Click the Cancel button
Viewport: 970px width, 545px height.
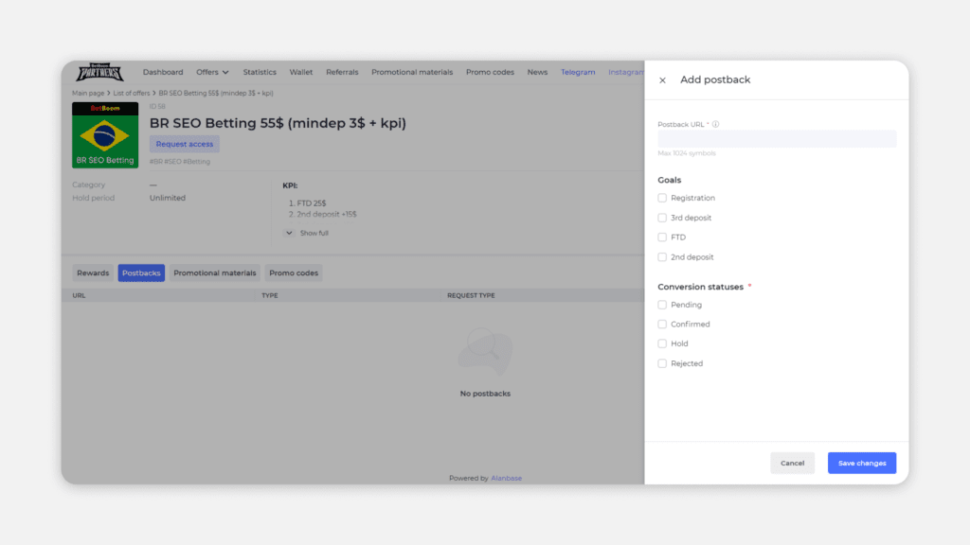pos(793,463)
